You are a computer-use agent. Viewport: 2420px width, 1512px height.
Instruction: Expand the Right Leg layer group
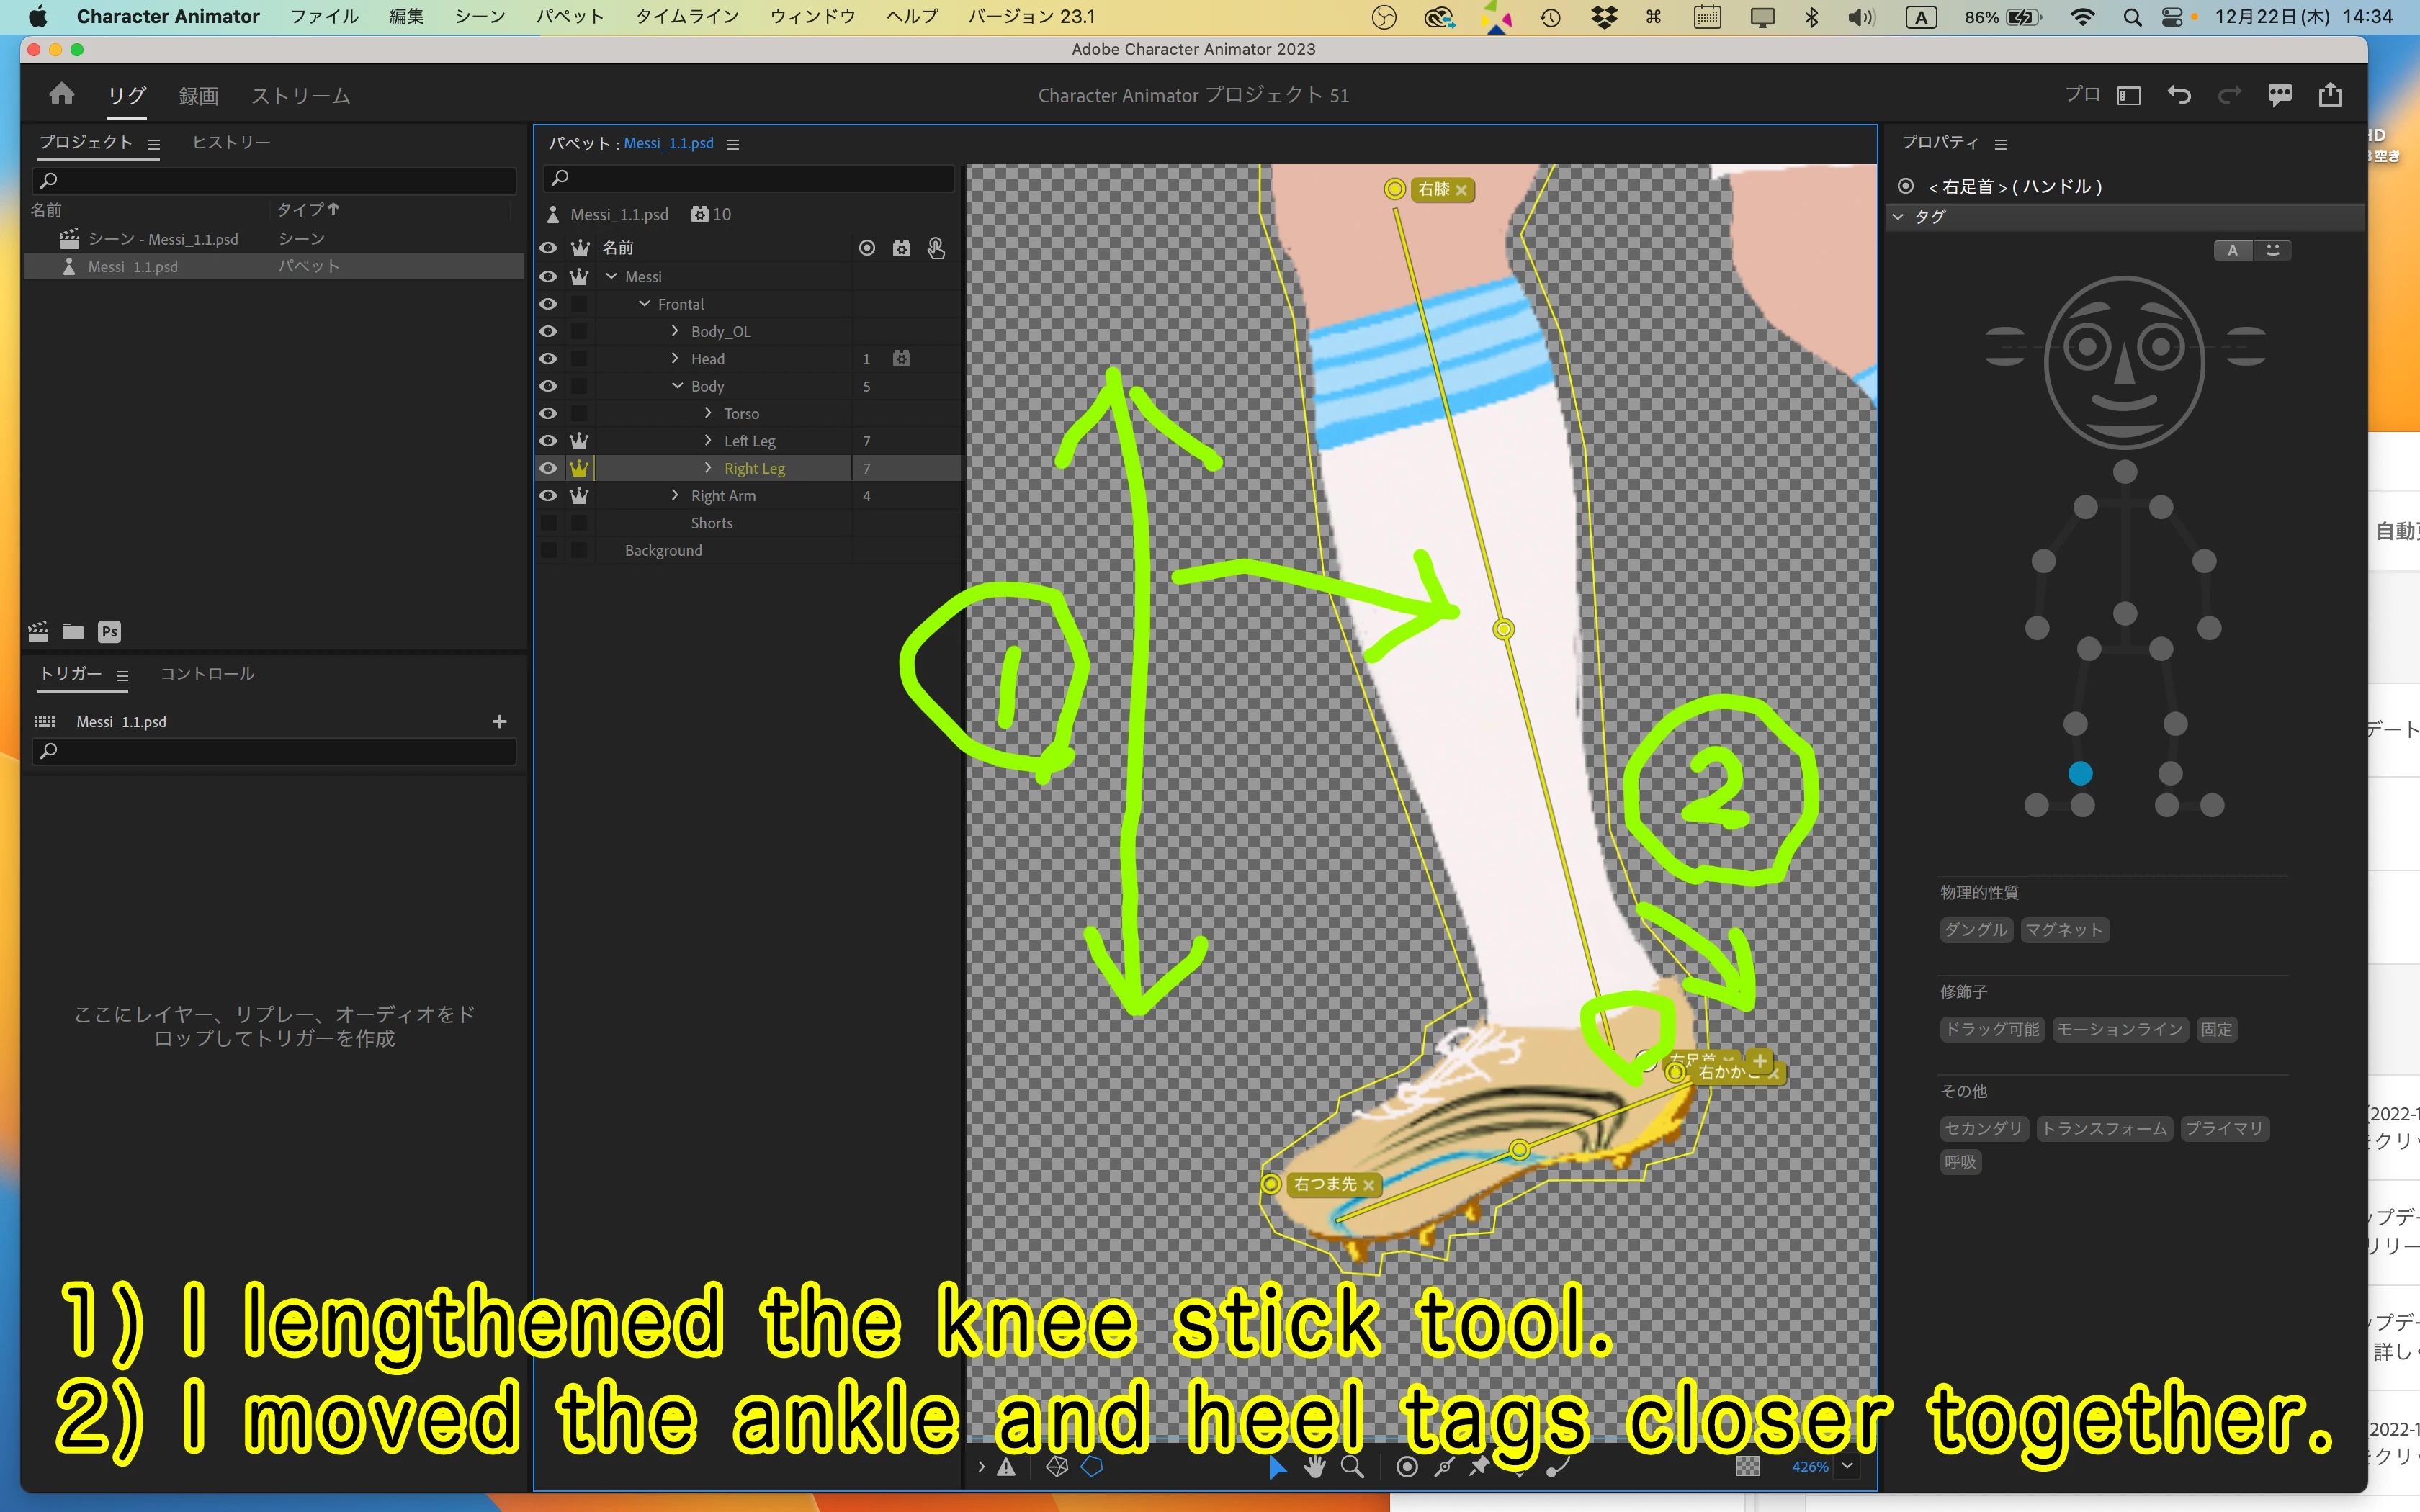point(708,468)
